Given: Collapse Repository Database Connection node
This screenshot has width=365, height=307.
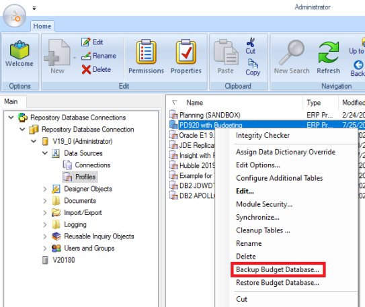Looking at the screenshot, I should (x=22, y=129).
